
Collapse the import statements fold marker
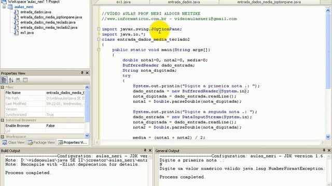(99, 29)
